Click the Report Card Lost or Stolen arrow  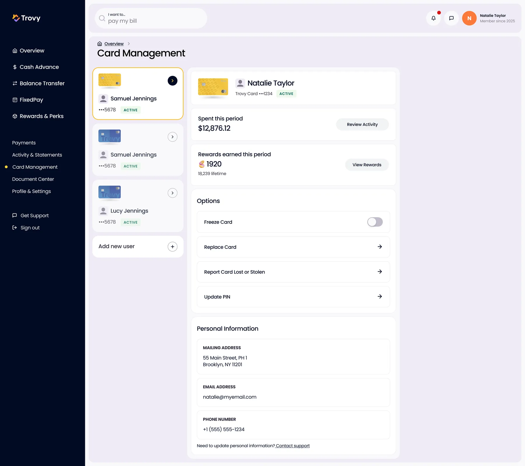tap(380, 271)
